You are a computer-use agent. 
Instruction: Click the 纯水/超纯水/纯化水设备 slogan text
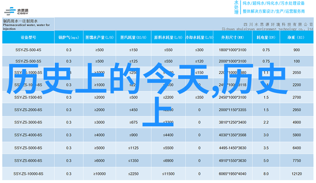(x=274, y=3)
